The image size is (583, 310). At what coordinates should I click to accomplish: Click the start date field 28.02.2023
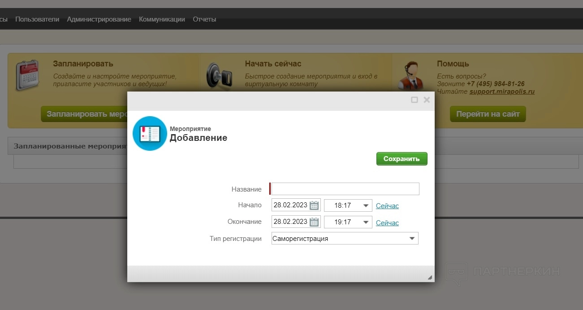[x=290, y=205]
